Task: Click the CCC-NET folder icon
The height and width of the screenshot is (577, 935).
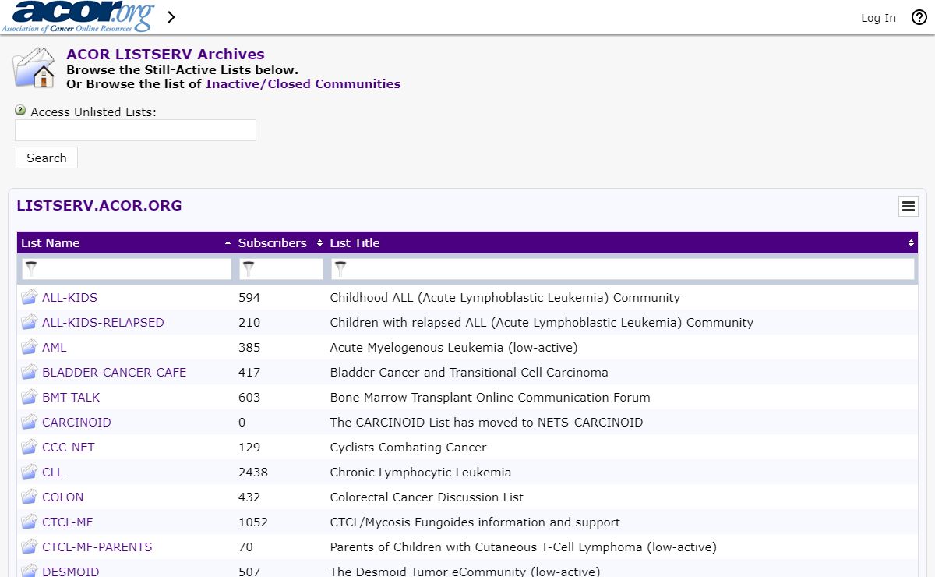Action: (x=30, y=447)
